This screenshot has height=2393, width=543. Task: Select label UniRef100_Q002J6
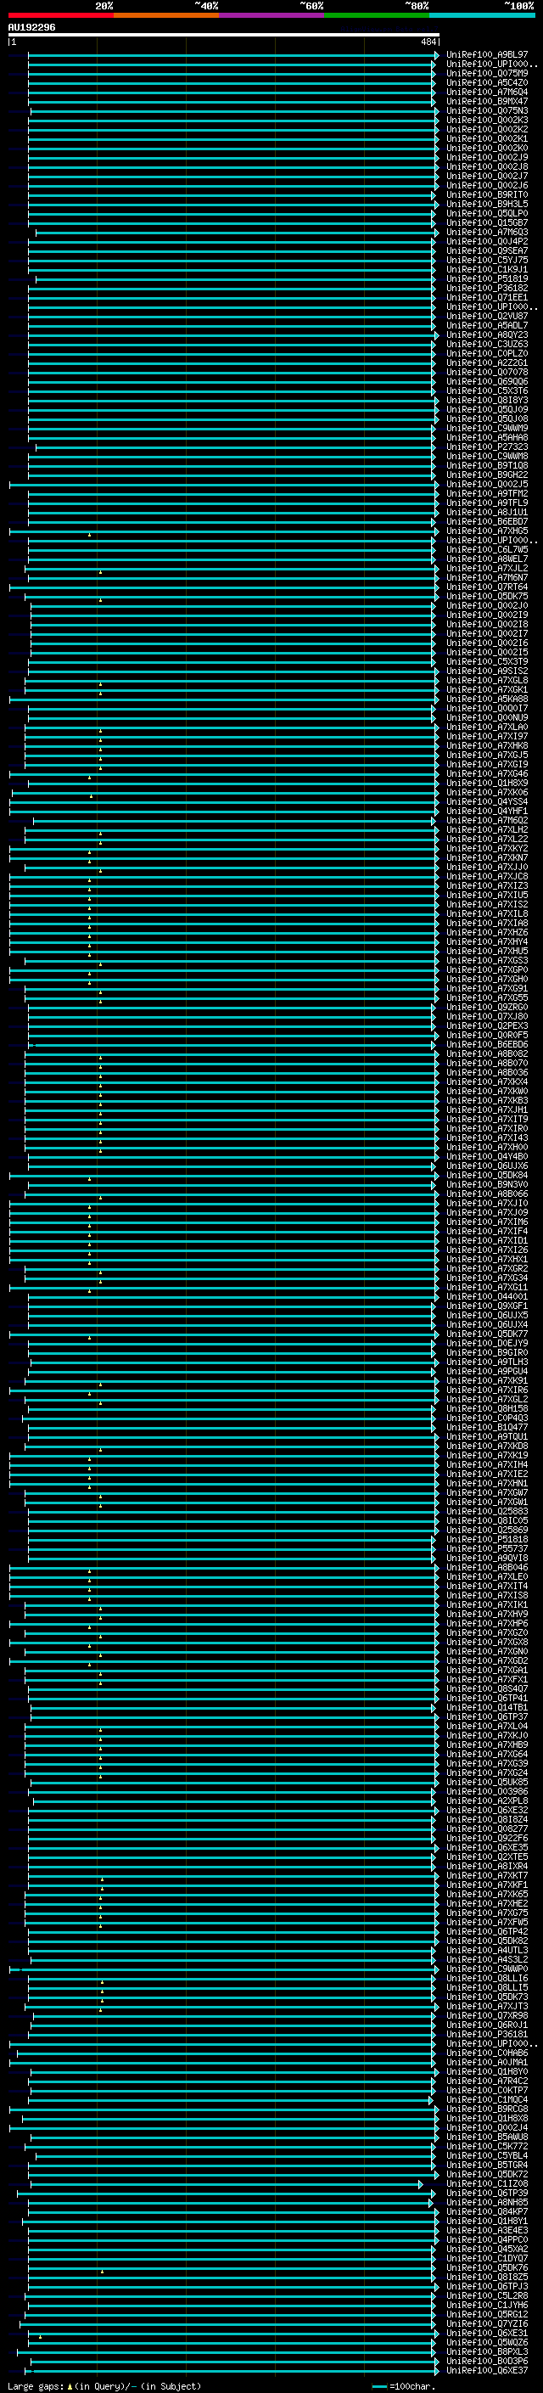pos(487,186)
